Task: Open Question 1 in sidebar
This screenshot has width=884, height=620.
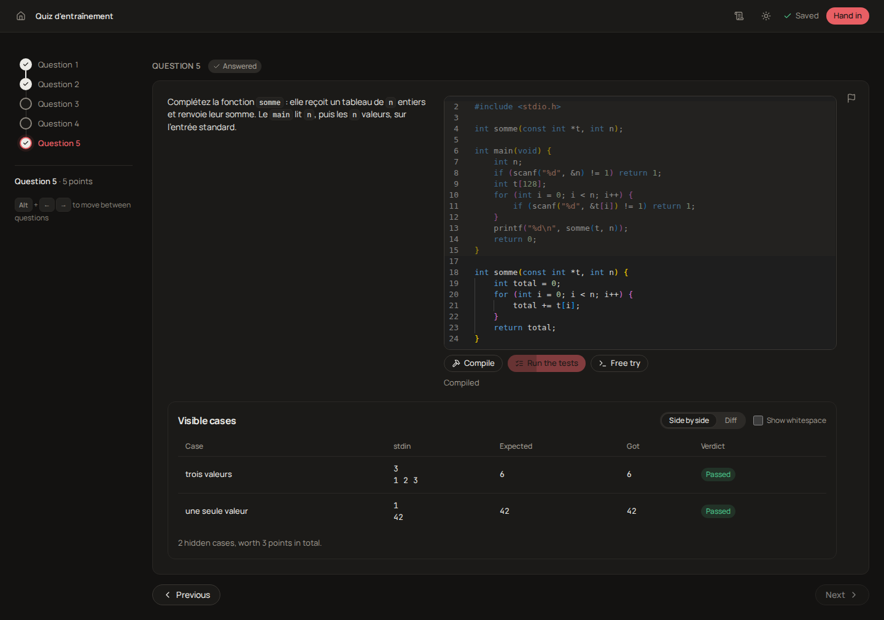Action: [x=58, y=64]
